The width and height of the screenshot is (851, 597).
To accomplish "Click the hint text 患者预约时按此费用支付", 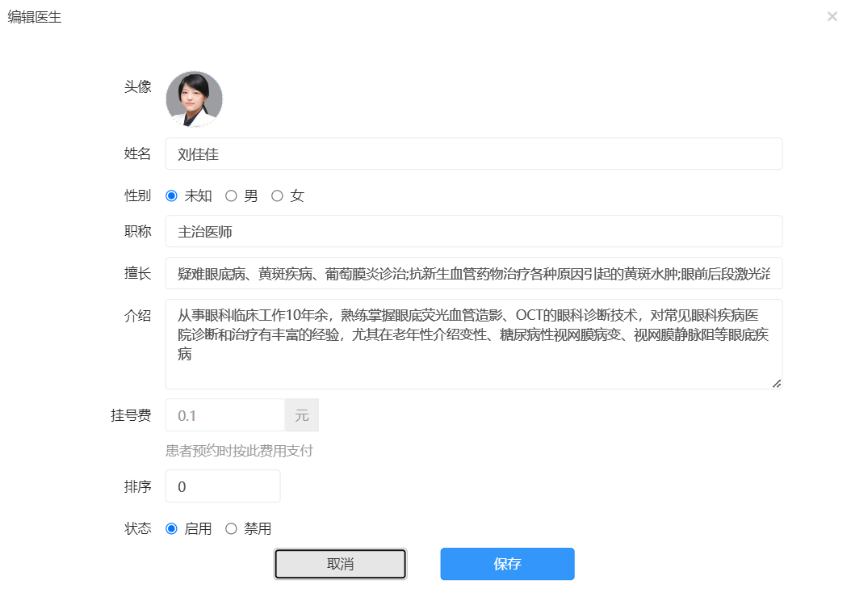I will [x=239, y=450].
